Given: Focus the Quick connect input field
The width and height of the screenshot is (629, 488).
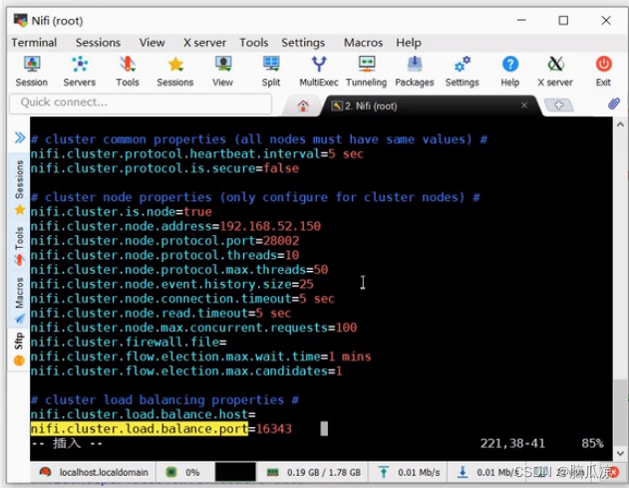Looking at the screenshot, I should pyautogui.click(x=141, y=103).
